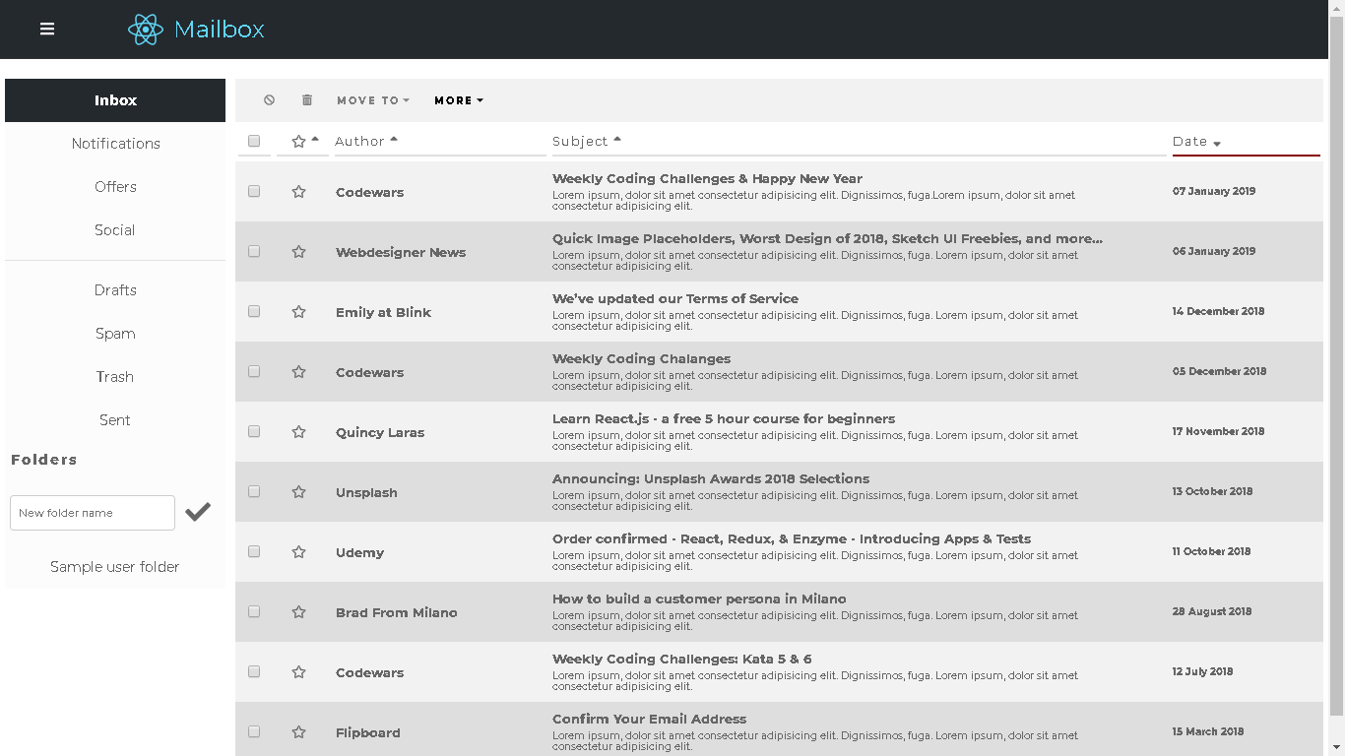
Task: Click the 14 December 2018 date cell
Action: (x=1218, y=311)
